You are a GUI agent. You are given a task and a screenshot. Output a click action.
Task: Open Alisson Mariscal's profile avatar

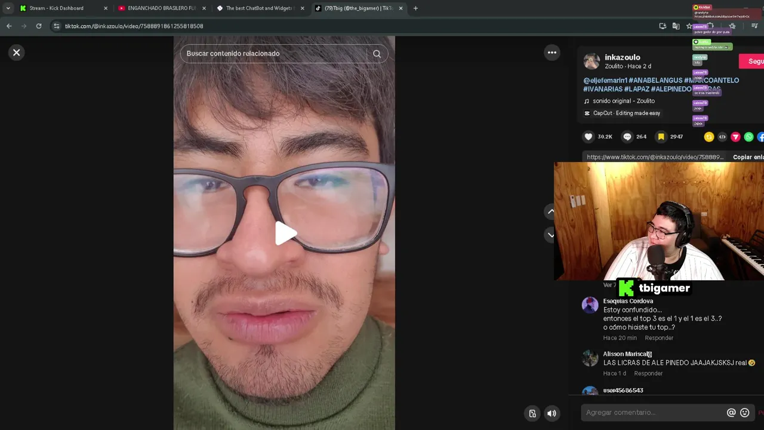(590, 358)
